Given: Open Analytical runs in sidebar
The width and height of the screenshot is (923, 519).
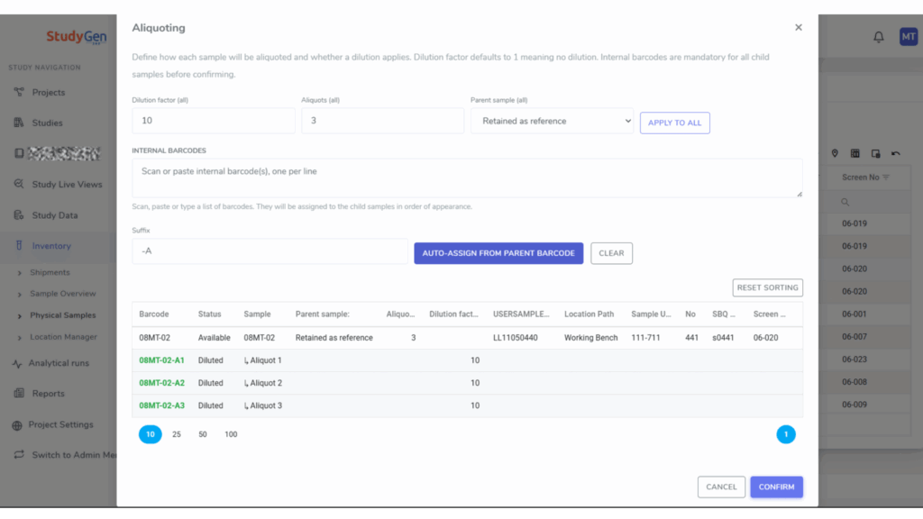Looking at the screenshot, I should [59, 363].
